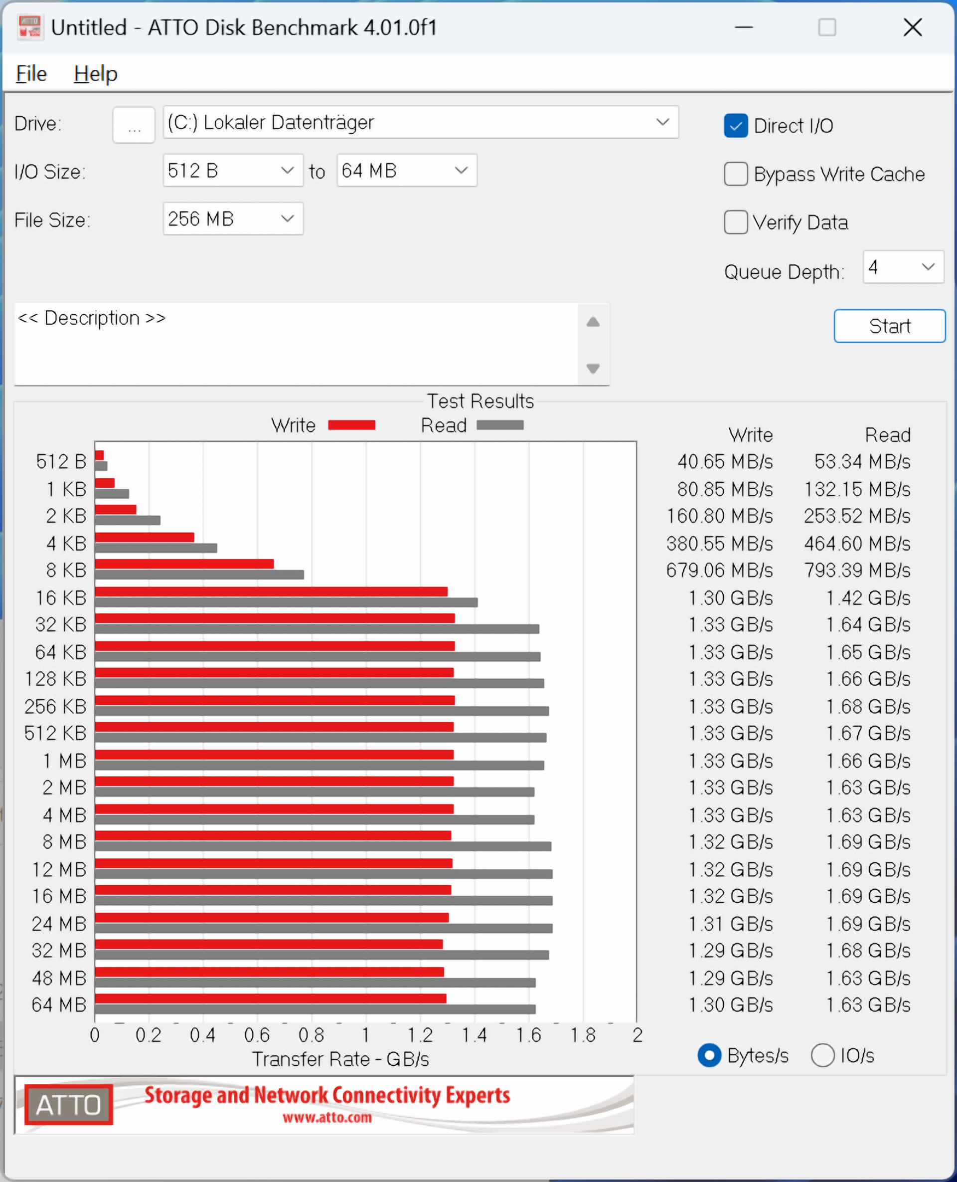Screen dimensions: 957x1182
Task: Close the ATTO Disk Benchmark window
Action: 913,27
